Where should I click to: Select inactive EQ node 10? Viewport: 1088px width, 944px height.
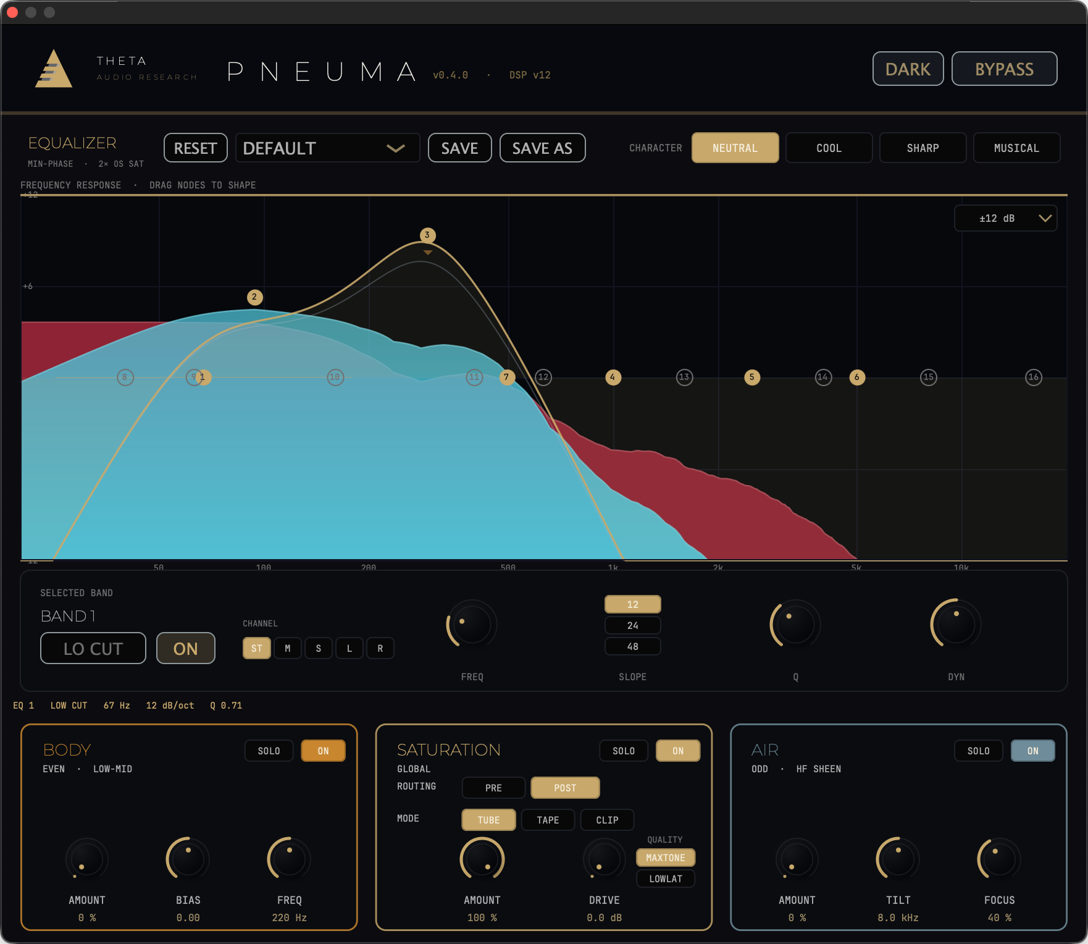(x=335, y=377)
